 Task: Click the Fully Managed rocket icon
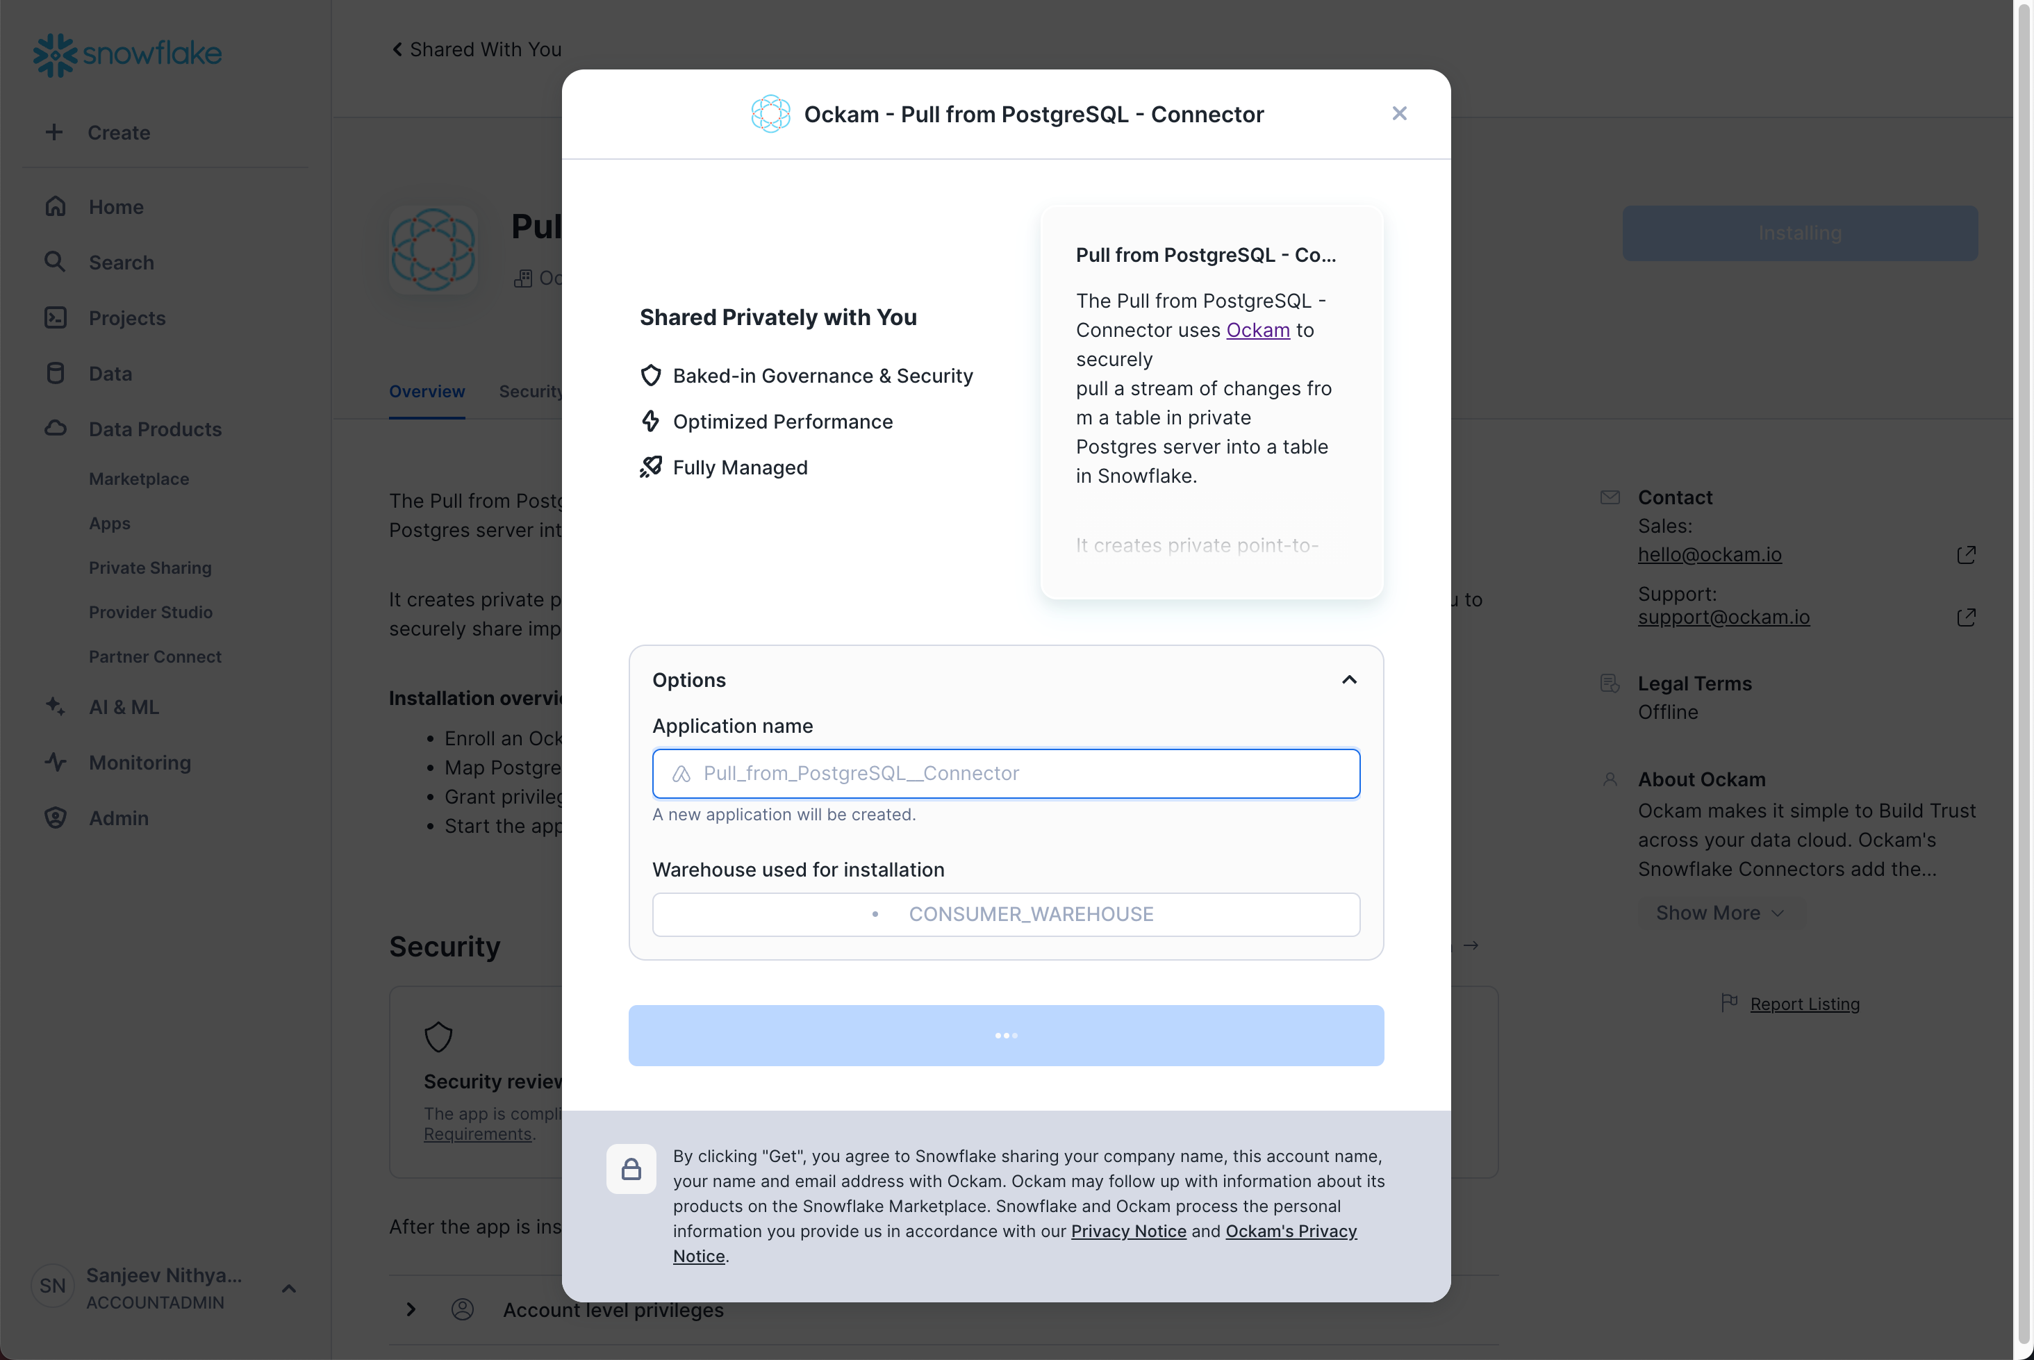pos(651,467)
